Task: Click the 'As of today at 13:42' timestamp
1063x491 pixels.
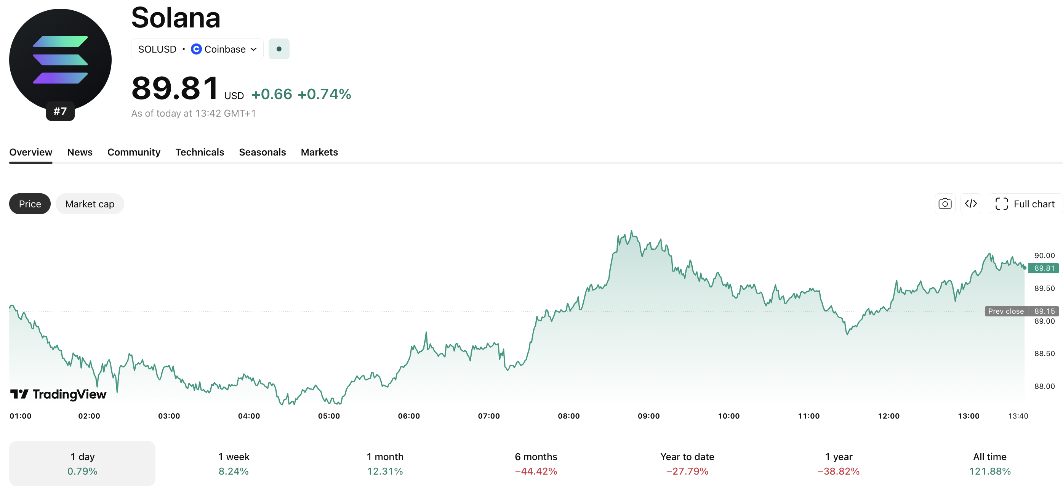Action: point(194,114)
